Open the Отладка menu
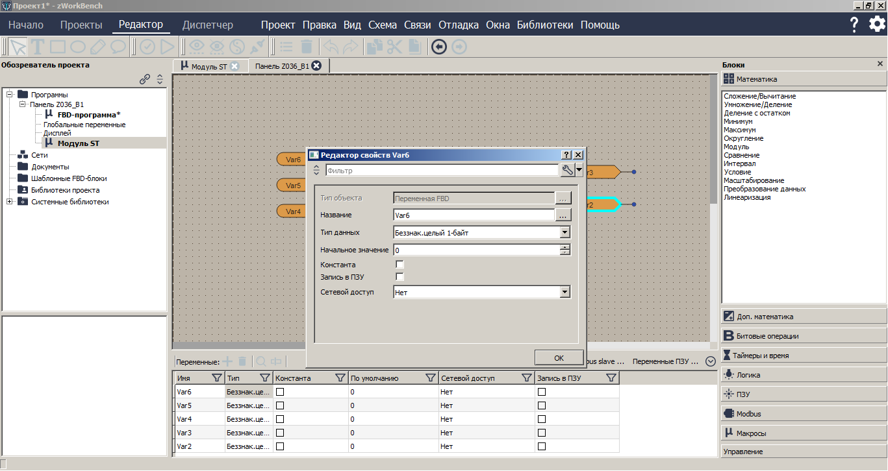This screenshot has height=471, width=888. pyautogui.click(x=459, y=25)
